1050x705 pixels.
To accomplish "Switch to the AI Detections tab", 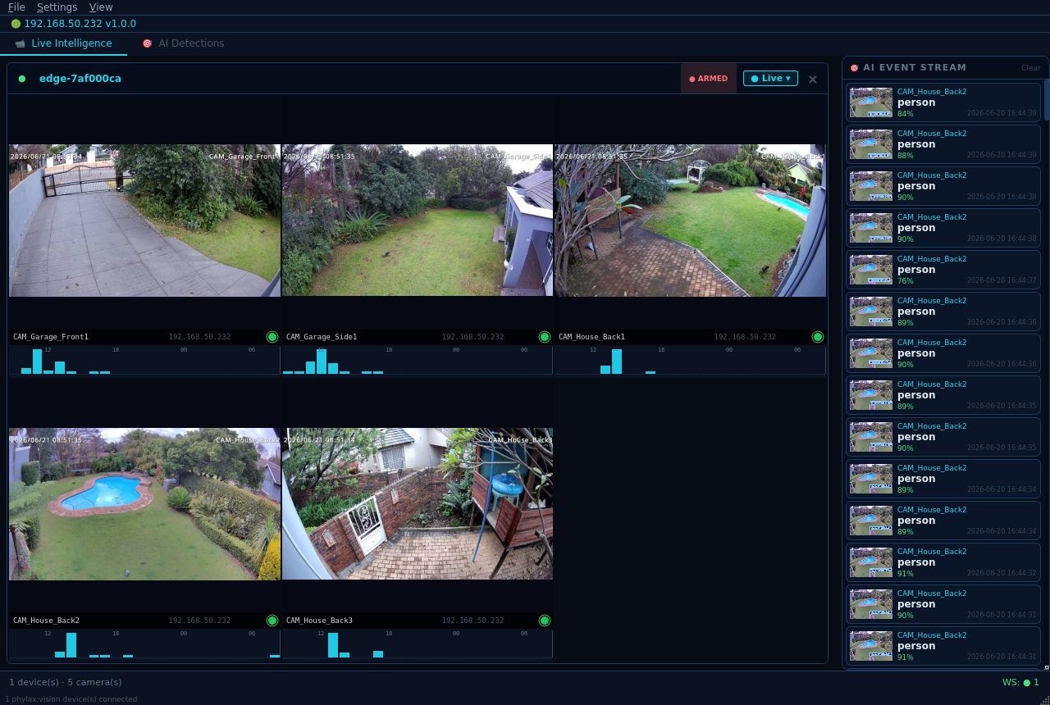I will (183, 43).
